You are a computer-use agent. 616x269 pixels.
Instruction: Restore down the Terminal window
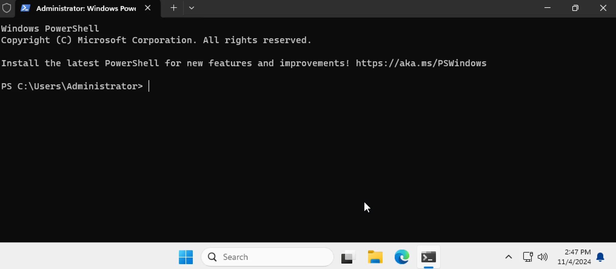point(575,8)
